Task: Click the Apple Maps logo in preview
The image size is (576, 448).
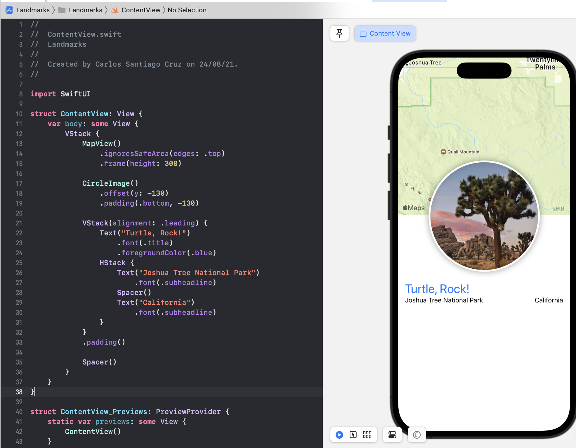Action: tap(414, 208)
